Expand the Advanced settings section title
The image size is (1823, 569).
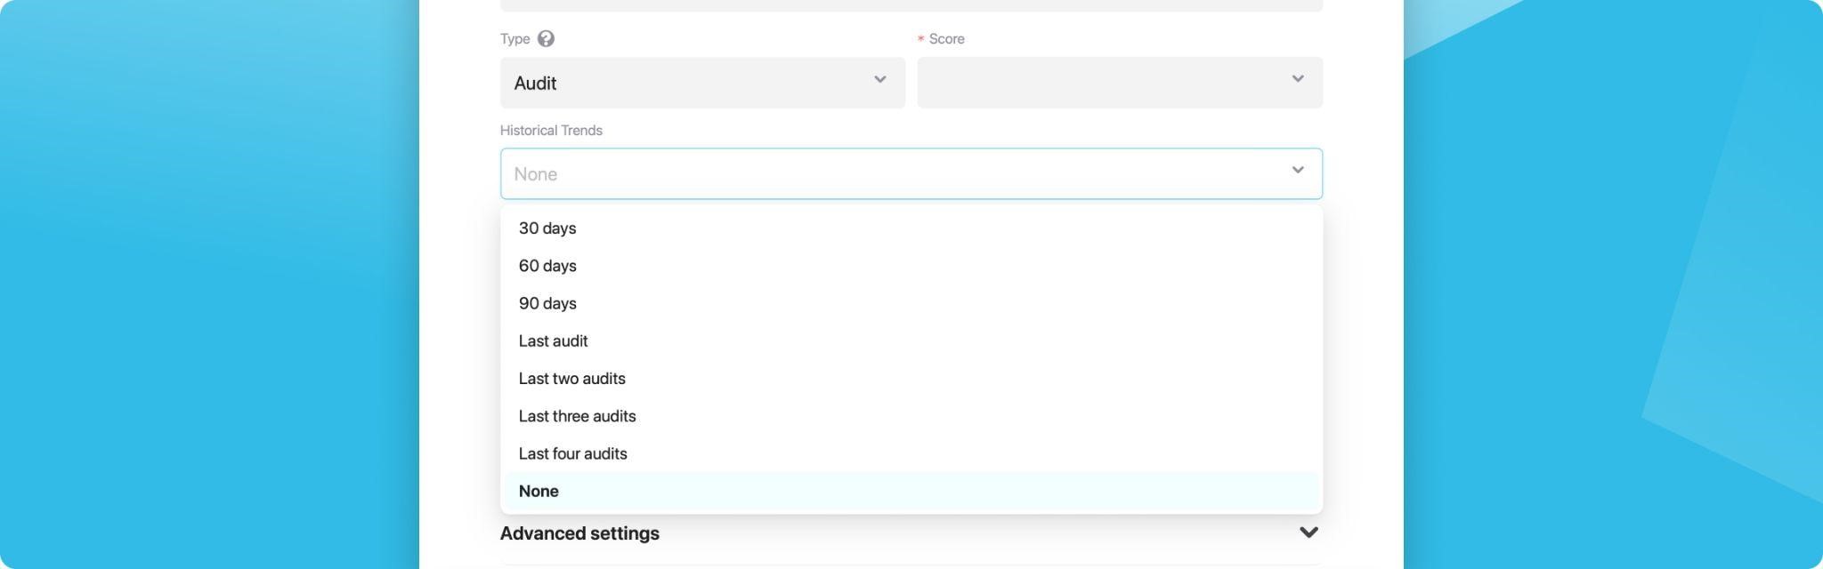click(579, 533)
